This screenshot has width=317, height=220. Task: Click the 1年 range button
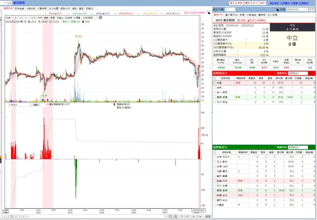[193, 217]
